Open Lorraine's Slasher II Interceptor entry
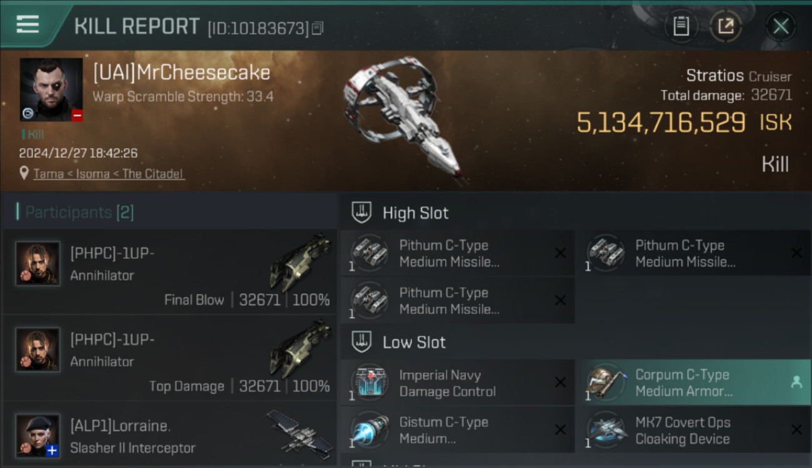This screenshot has height=468, width=812. [170, 434]
